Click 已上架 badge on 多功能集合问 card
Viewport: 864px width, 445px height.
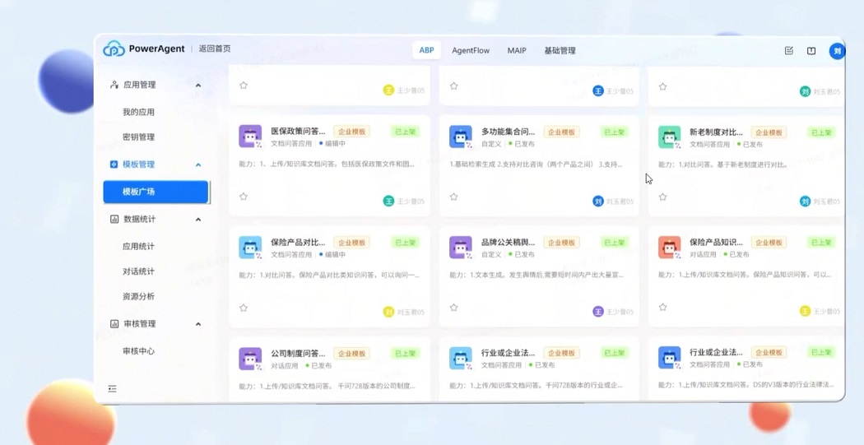[x=615, y=132]
